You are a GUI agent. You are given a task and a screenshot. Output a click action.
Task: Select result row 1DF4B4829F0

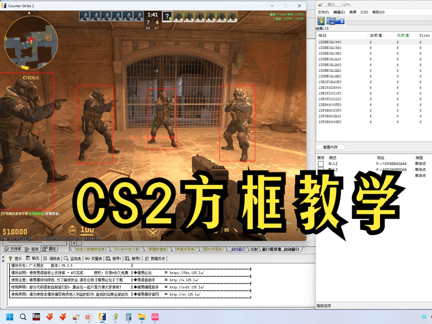click(x=374, y=110)
